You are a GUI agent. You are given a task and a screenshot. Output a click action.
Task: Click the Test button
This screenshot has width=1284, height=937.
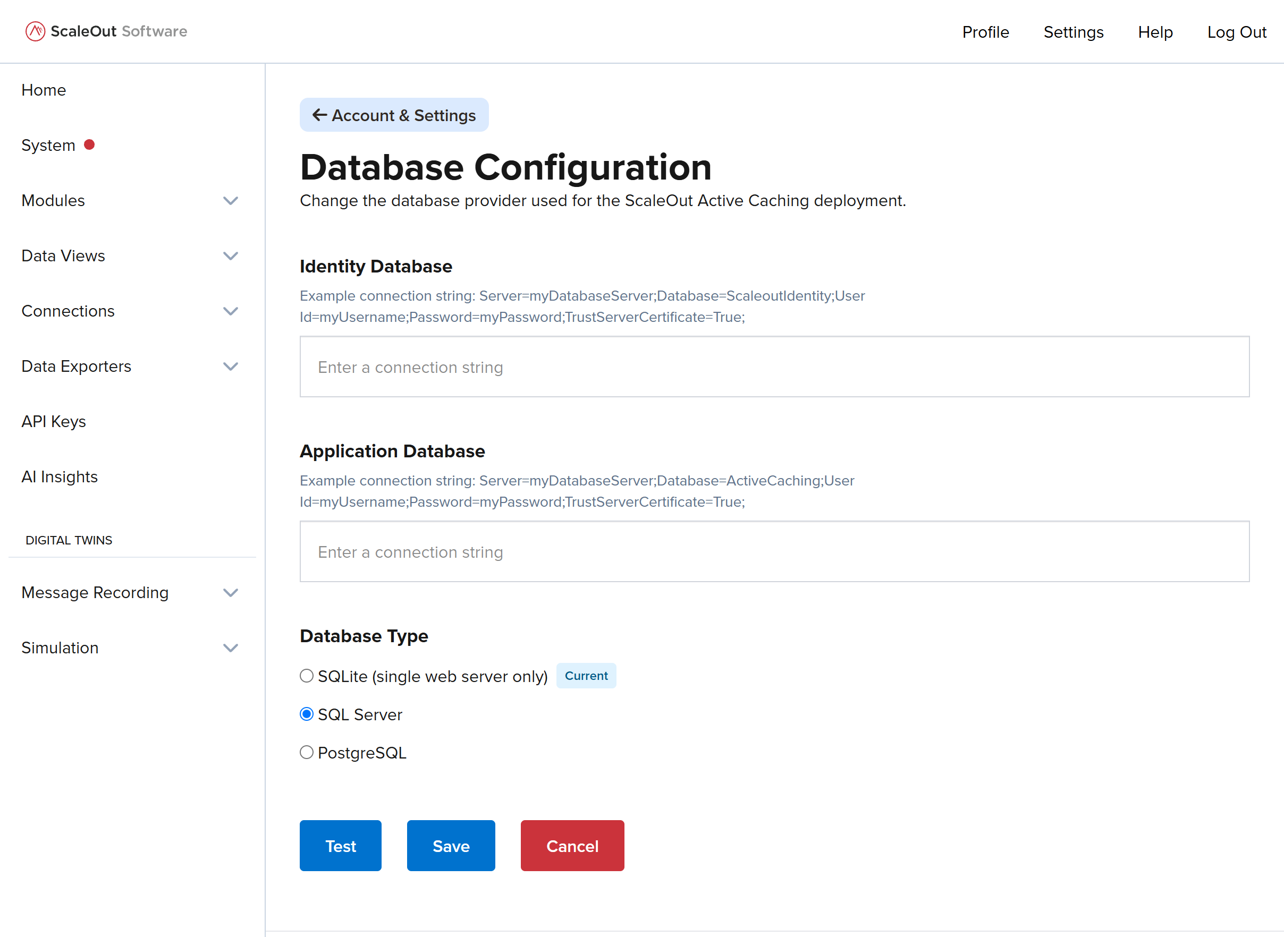pyautogui.click(x=341, y=846)
